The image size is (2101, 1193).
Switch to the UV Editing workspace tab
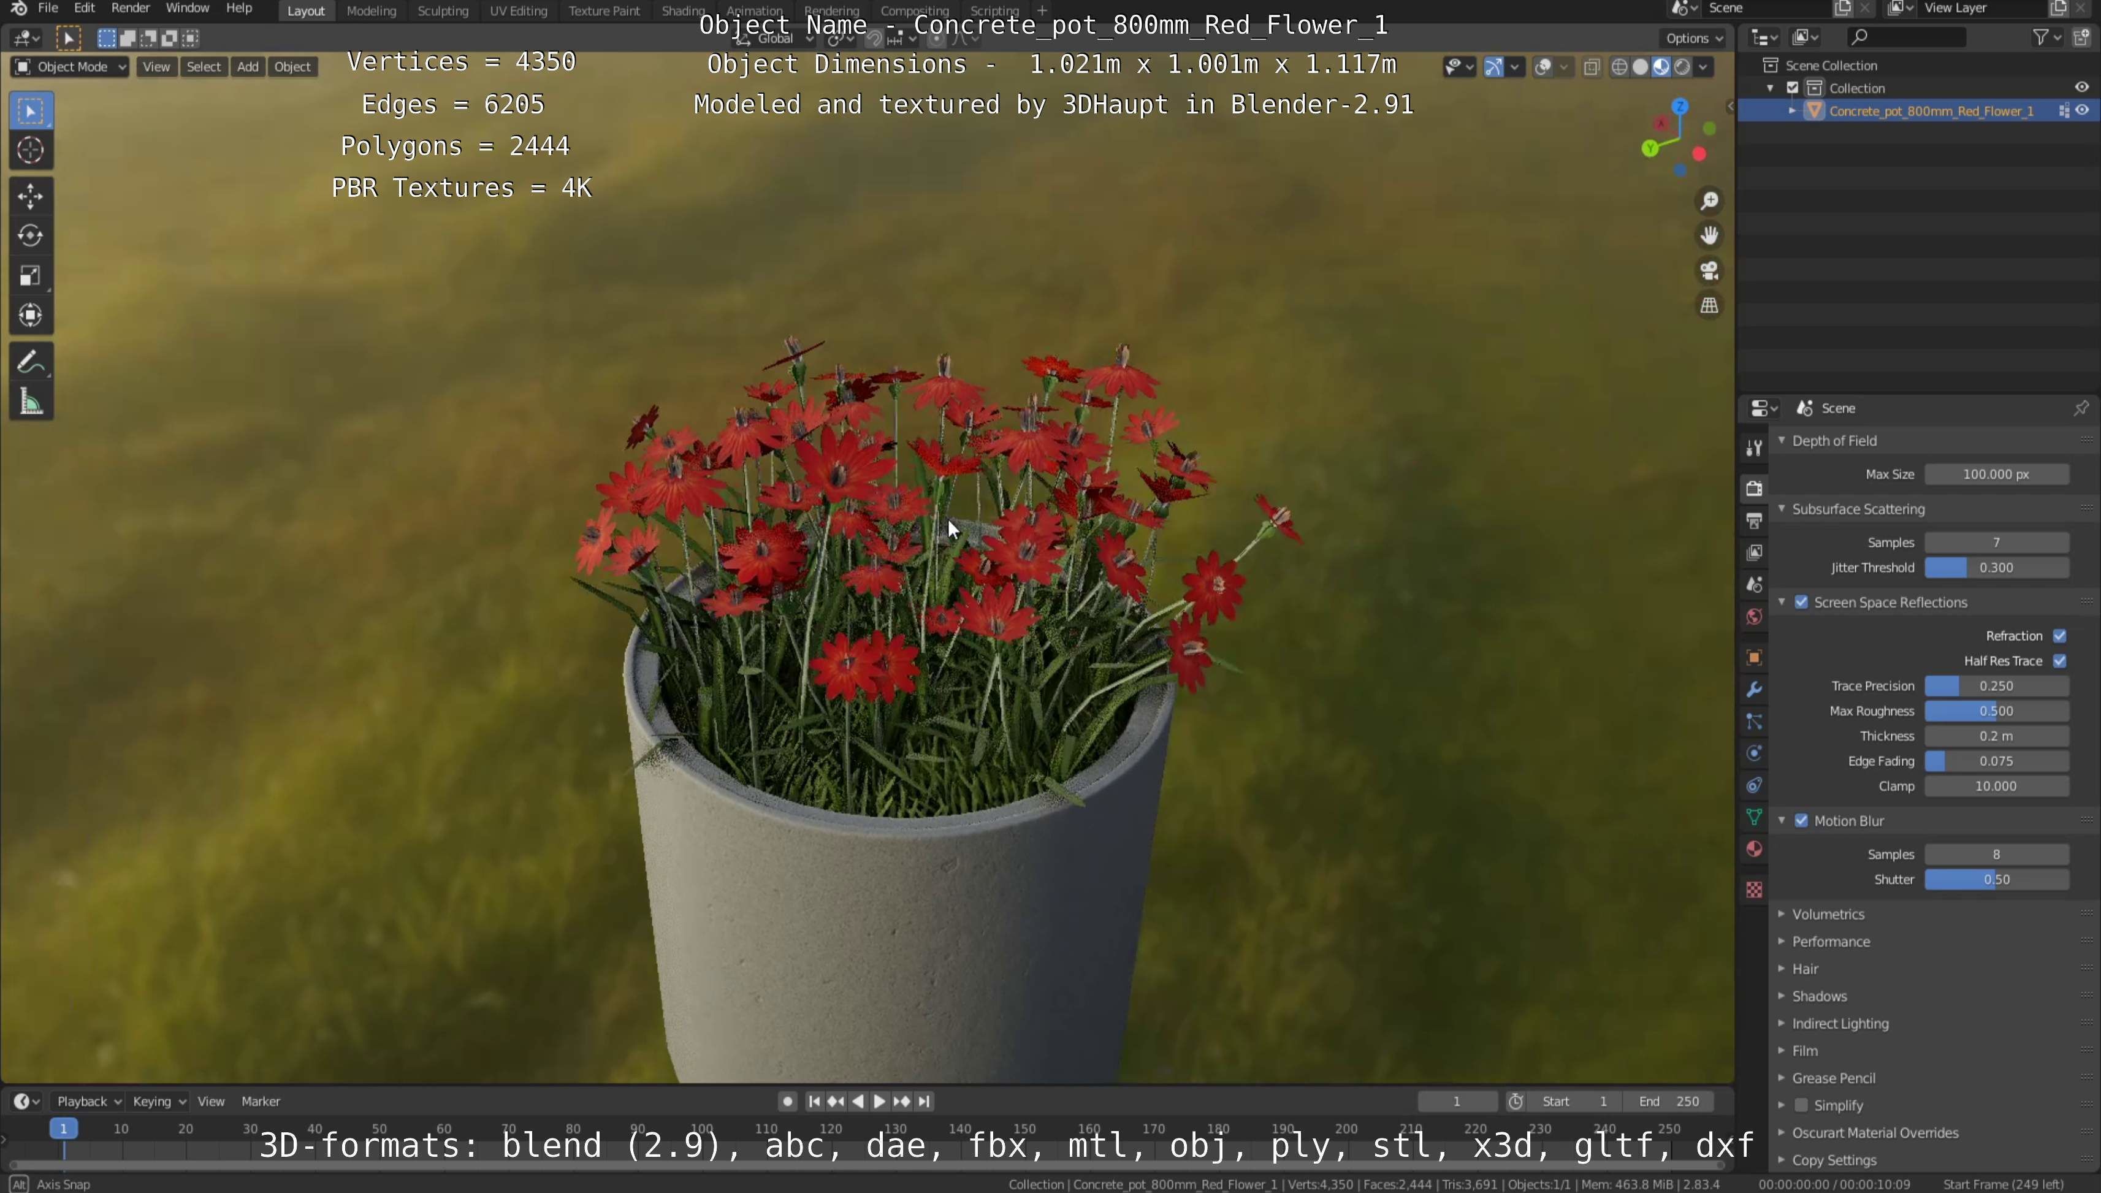pos(518,10)
